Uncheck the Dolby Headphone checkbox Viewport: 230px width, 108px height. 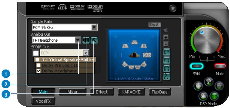(38, 71)
